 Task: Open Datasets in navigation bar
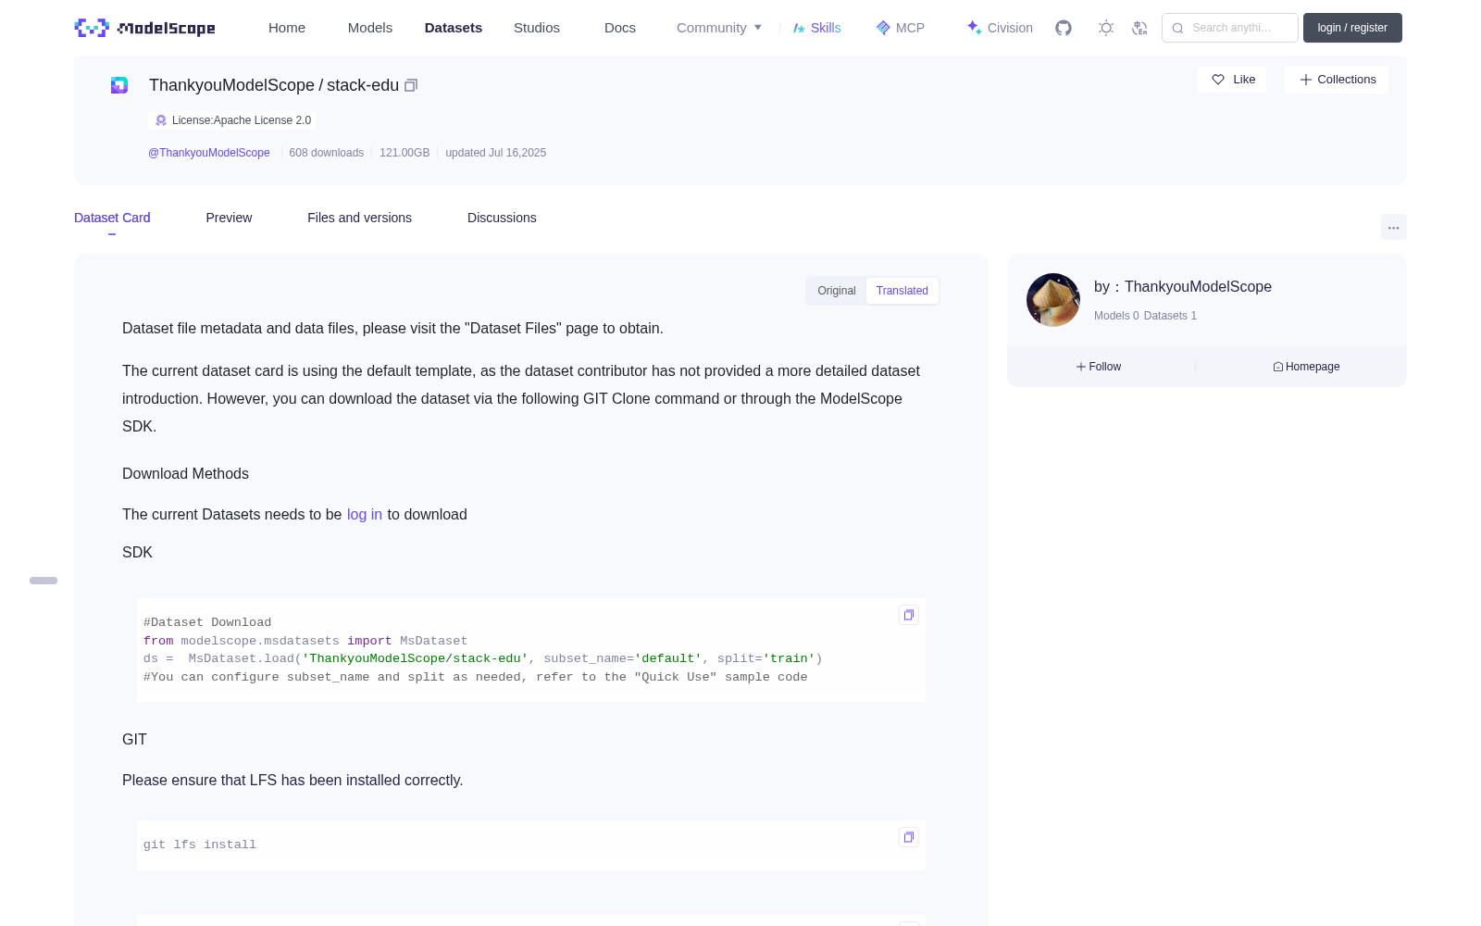point(454,28)
